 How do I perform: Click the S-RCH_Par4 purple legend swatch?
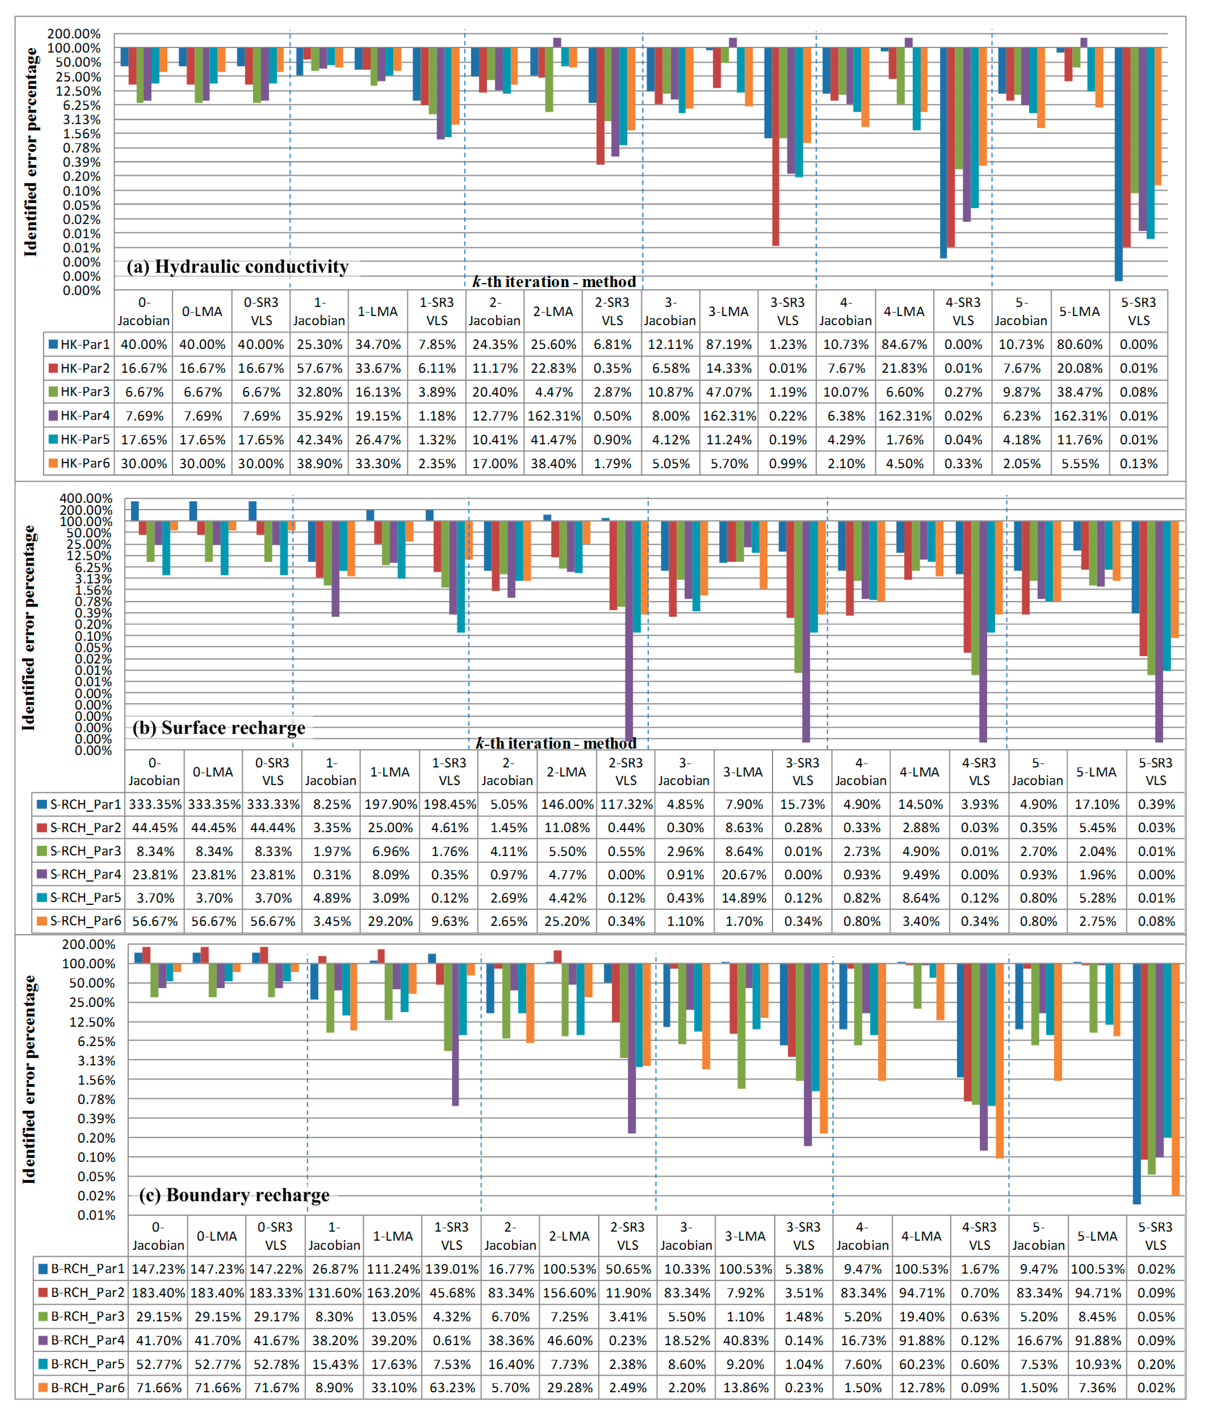point(42,874)
